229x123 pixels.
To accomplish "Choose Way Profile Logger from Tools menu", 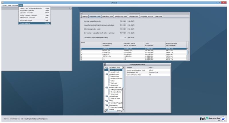I will 27,21.
